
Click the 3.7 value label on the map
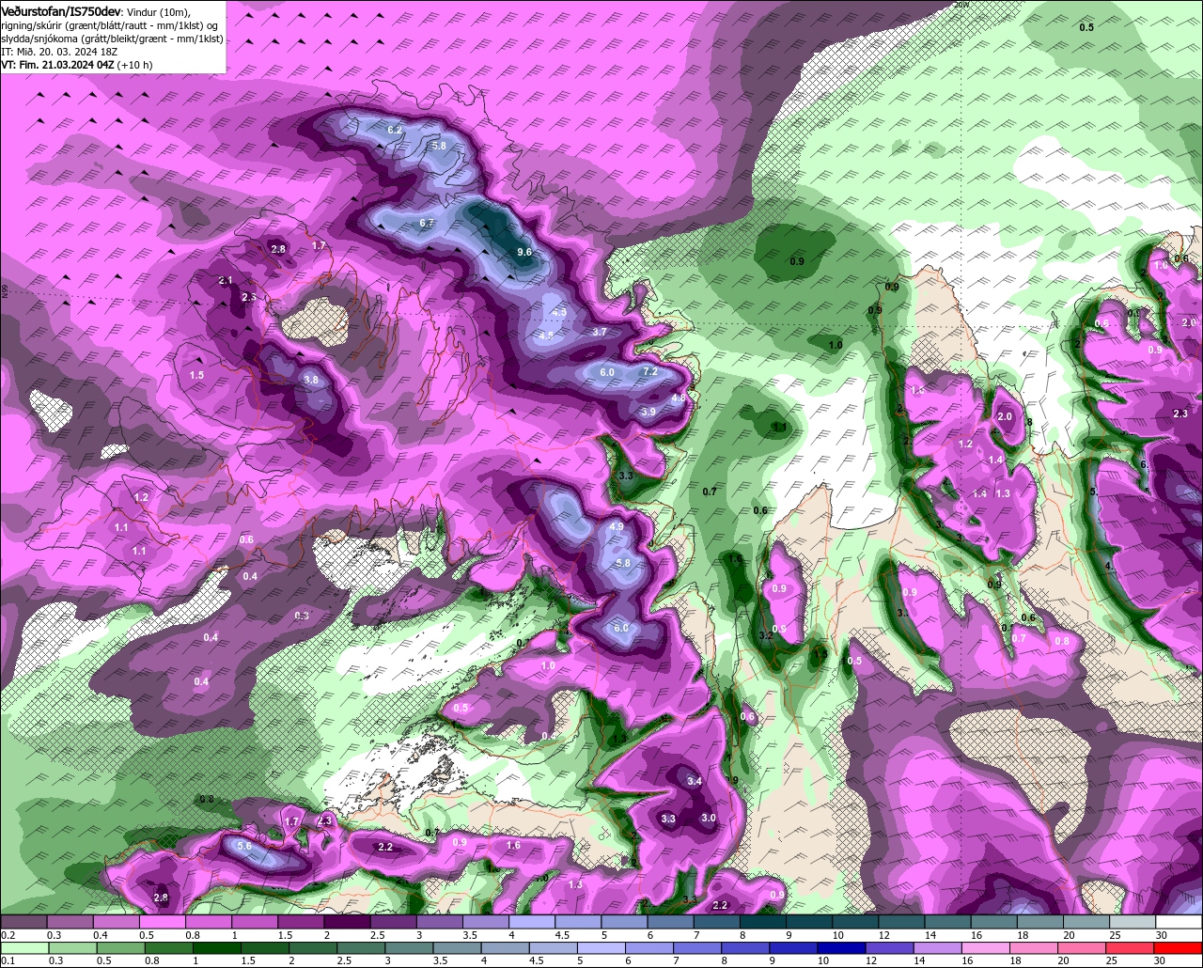[x=601, y=332]
